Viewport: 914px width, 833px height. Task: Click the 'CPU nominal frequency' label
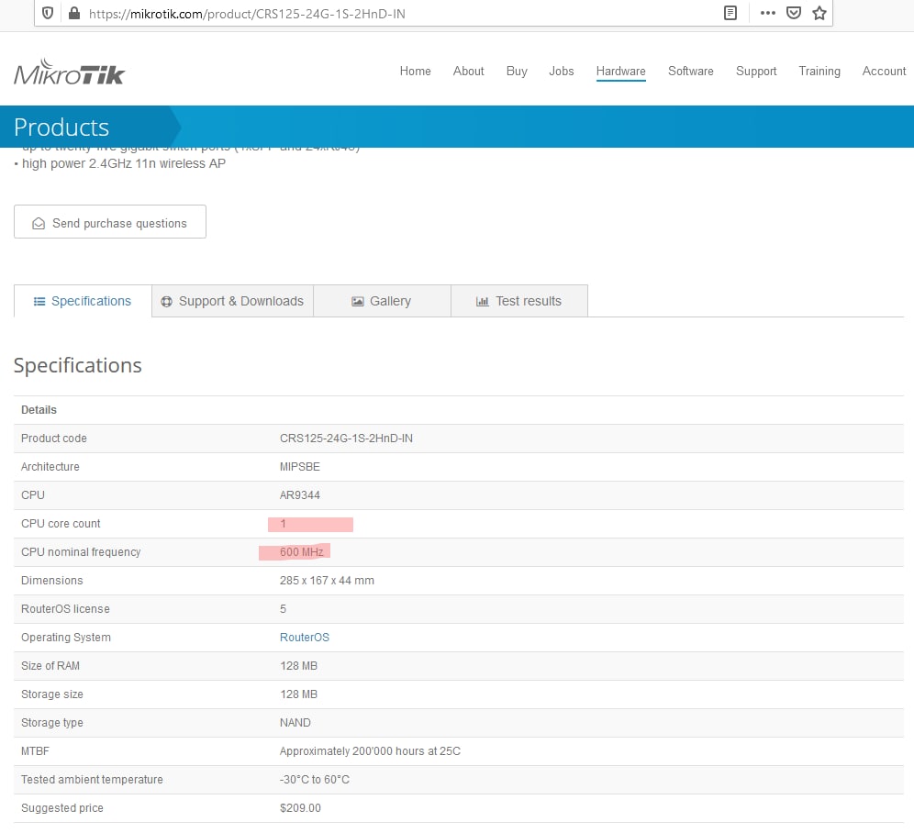point(81,552)
